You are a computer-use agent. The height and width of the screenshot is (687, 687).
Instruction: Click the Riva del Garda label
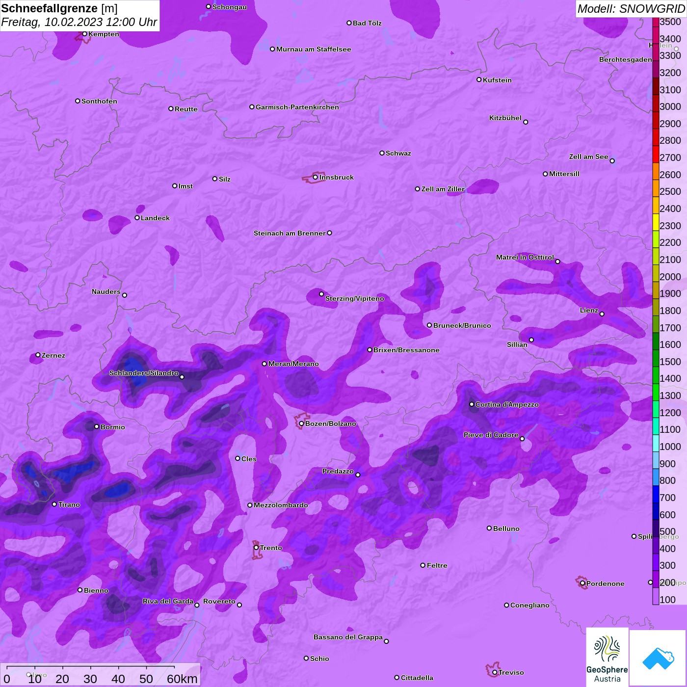coord(168,601)
